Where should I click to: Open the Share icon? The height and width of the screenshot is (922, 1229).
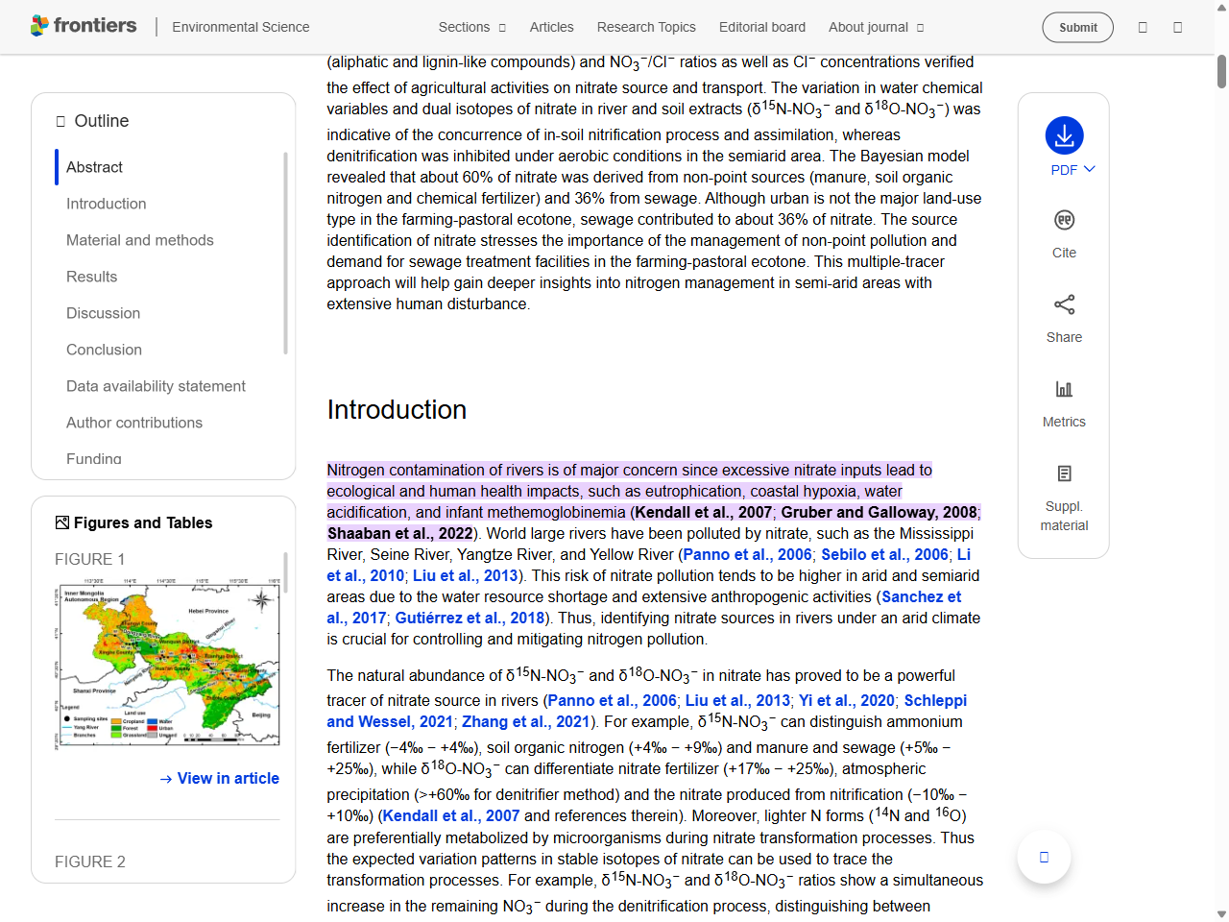click(x=1064, y=304)
